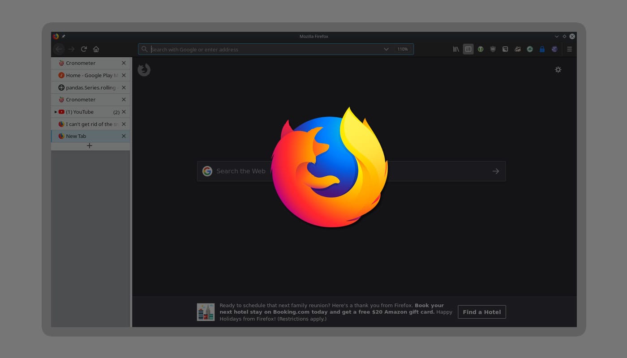Go back using the back arrow
The height and width of the screenshot is (358, 627).
click(x=59, y=49)
